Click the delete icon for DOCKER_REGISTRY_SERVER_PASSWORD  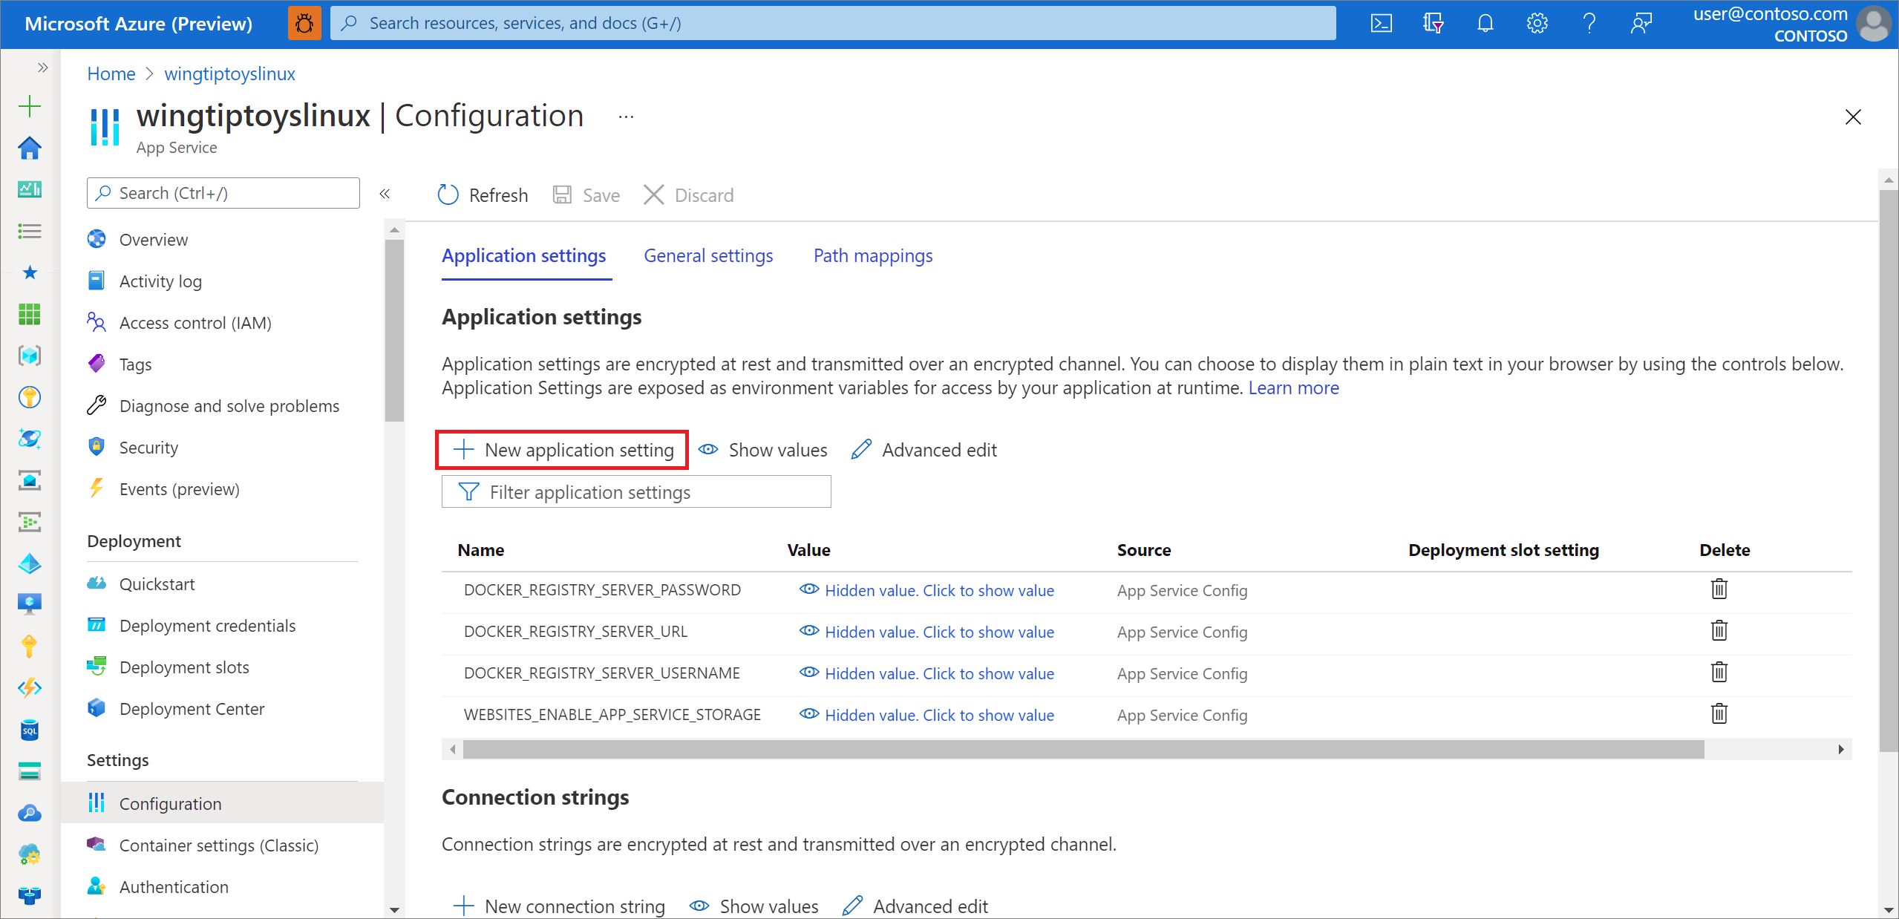(x=1720, y=589)
